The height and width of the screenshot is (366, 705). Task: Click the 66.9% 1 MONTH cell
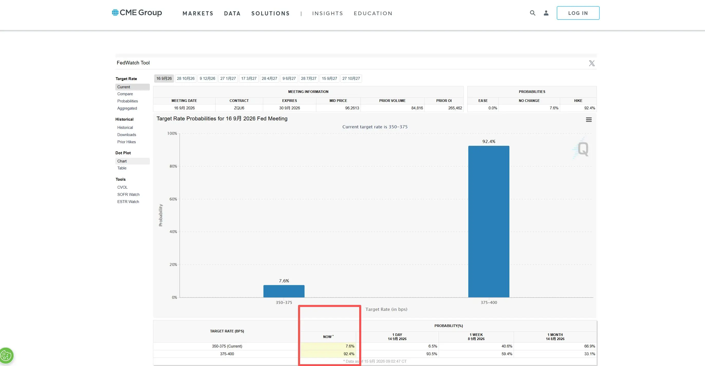pyautogui.click(x=555, y=346)
